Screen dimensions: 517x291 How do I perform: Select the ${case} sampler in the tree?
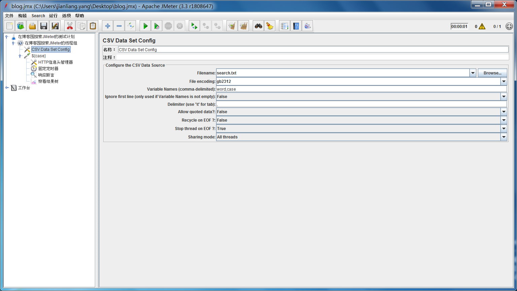39,56
